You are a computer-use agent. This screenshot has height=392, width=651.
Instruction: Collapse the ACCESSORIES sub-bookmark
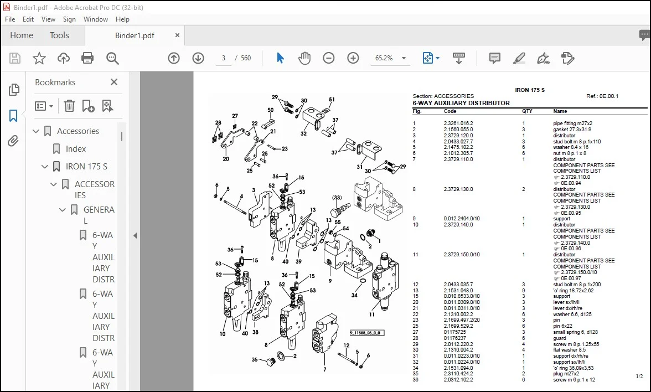[x=54, y=184]
